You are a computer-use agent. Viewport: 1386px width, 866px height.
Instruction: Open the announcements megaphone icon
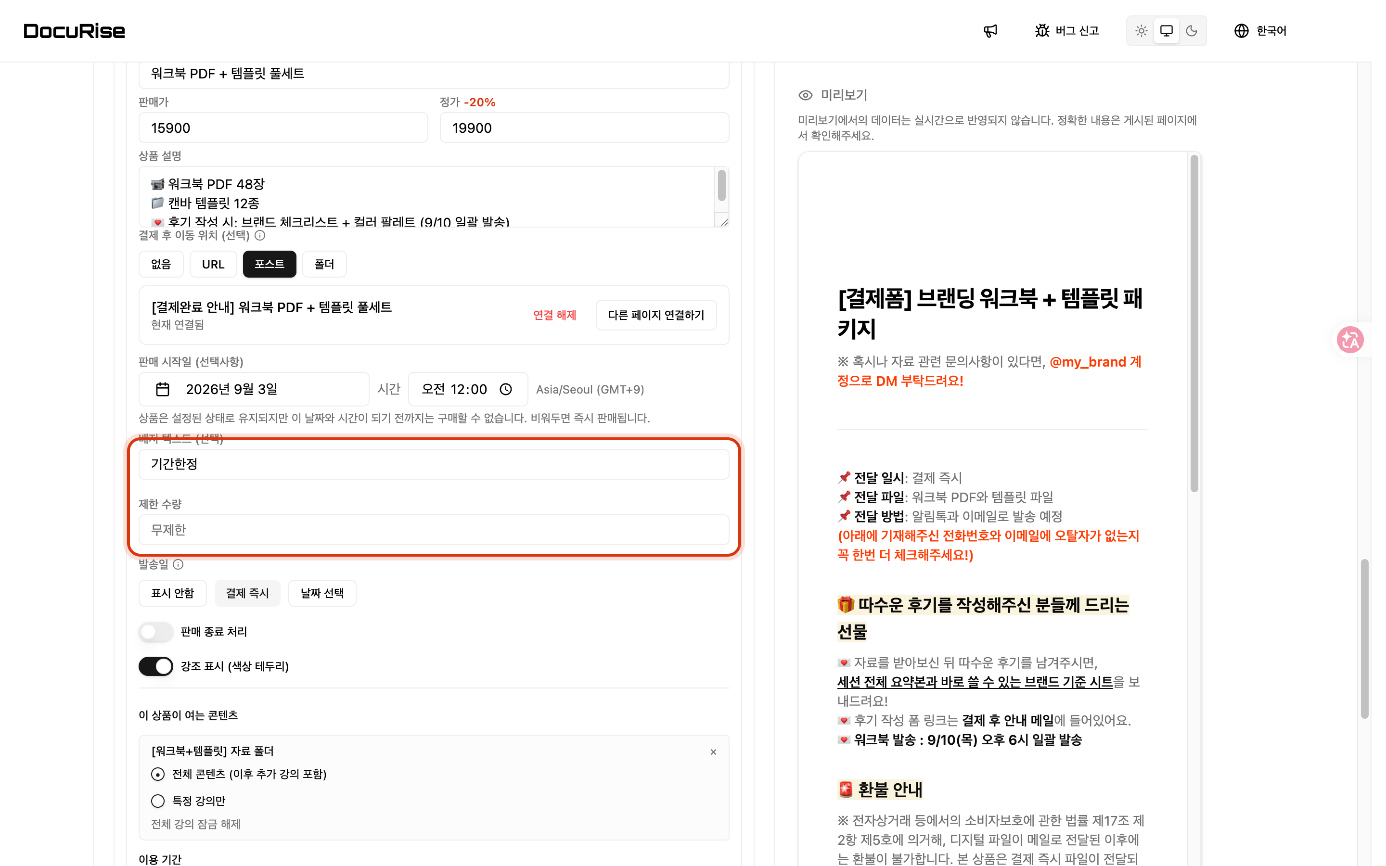pos(990,31)
